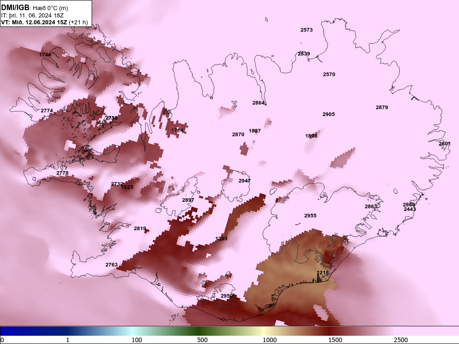
Task: Click the map value 2868
Action: pyautogui.click(x=409, y=205)
